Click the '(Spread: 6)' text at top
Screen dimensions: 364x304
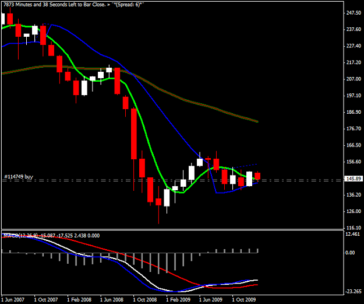point(128,5)
